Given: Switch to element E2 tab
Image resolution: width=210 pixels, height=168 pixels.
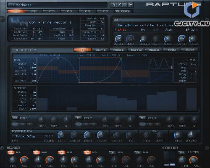Looking at the screenshot, I should (34, 11).
